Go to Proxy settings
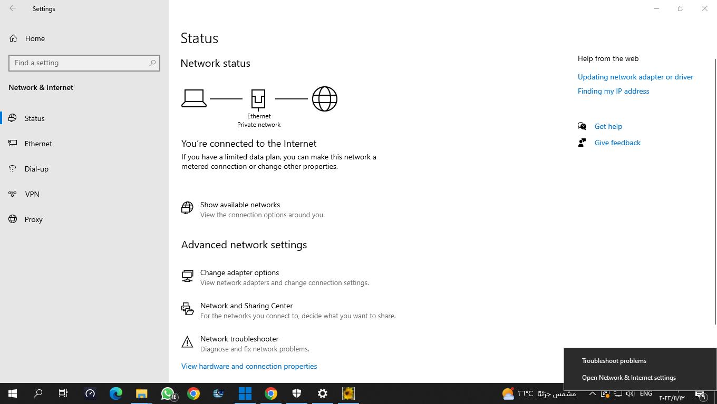717x404 pixels. pyautogui.click(x=33, y=219)
